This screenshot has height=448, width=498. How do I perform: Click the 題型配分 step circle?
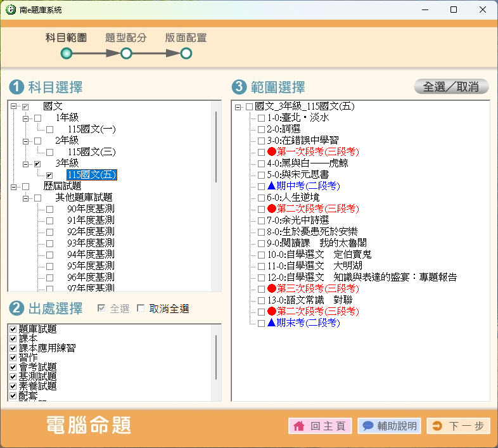tap(126, 53)
